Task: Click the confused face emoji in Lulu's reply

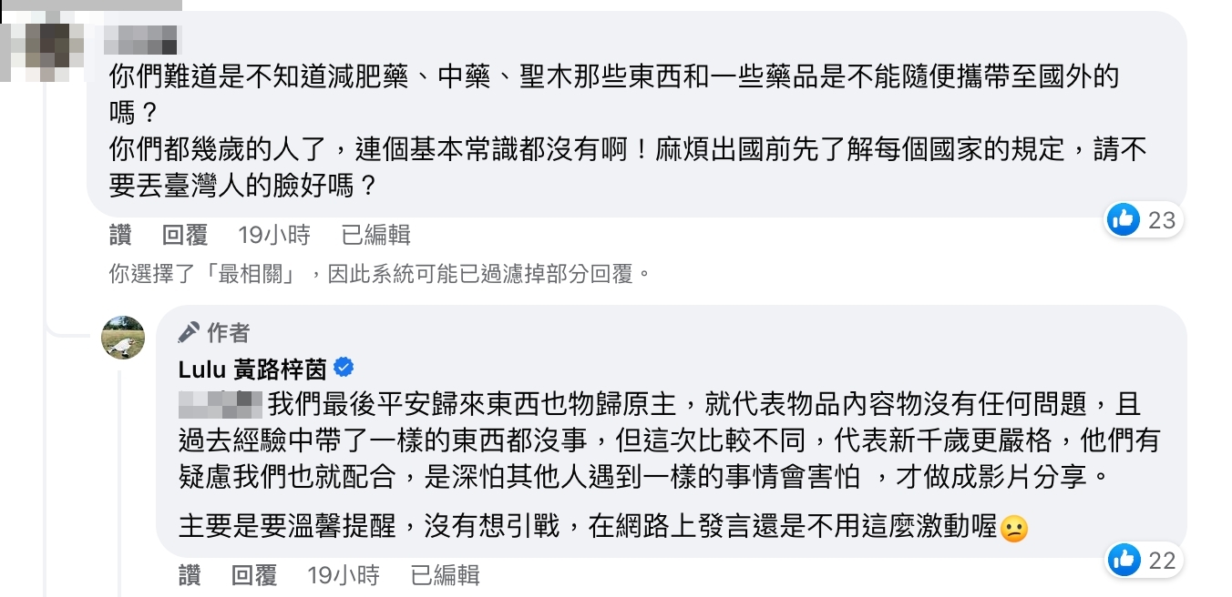Action: click(x=1014, y=529)
